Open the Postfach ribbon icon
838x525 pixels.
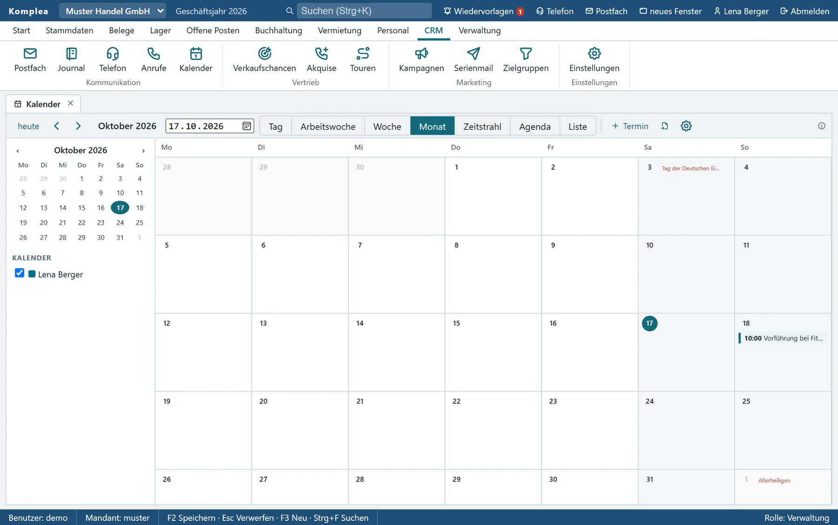[30, 60]
